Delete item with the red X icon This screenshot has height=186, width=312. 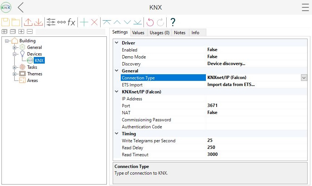point(94,22)
